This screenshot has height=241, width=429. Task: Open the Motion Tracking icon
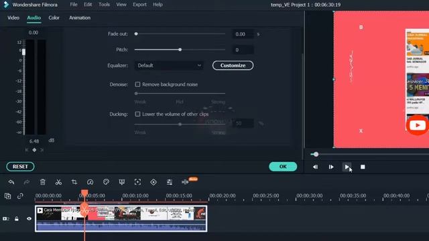pyautogui.click(x=137, y=182)
